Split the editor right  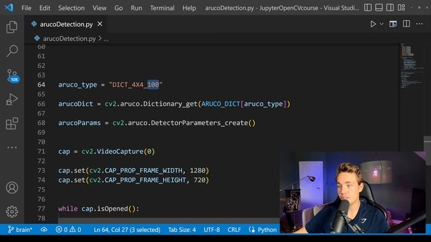tap(406, 24)
